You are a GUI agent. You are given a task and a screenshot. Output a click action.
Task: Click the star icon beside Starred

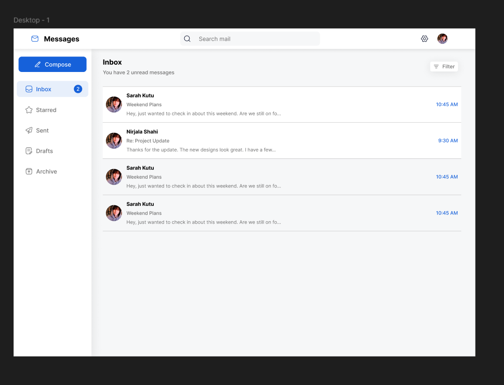click(29, 110)
